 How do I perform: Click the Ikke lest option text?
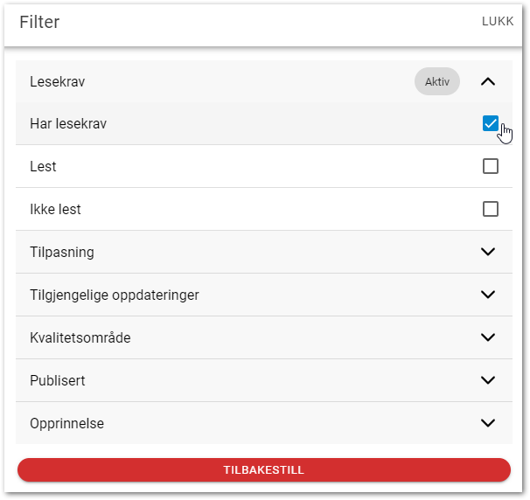pos(55,210)
